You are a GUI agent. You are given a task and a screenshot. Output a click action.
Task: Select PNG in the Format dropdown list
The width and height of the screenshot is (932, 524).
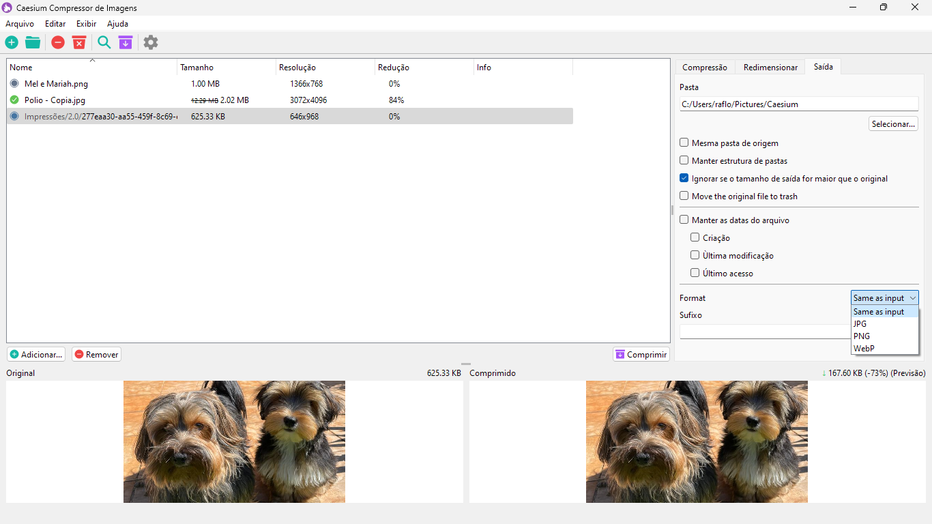(862, 336)
